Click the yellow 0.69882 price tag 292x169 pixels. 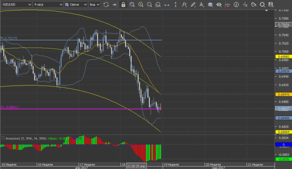click(x=283, y=56)
